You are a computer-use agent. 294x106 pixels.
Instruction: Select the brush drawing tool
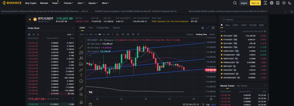pos(81,70)
